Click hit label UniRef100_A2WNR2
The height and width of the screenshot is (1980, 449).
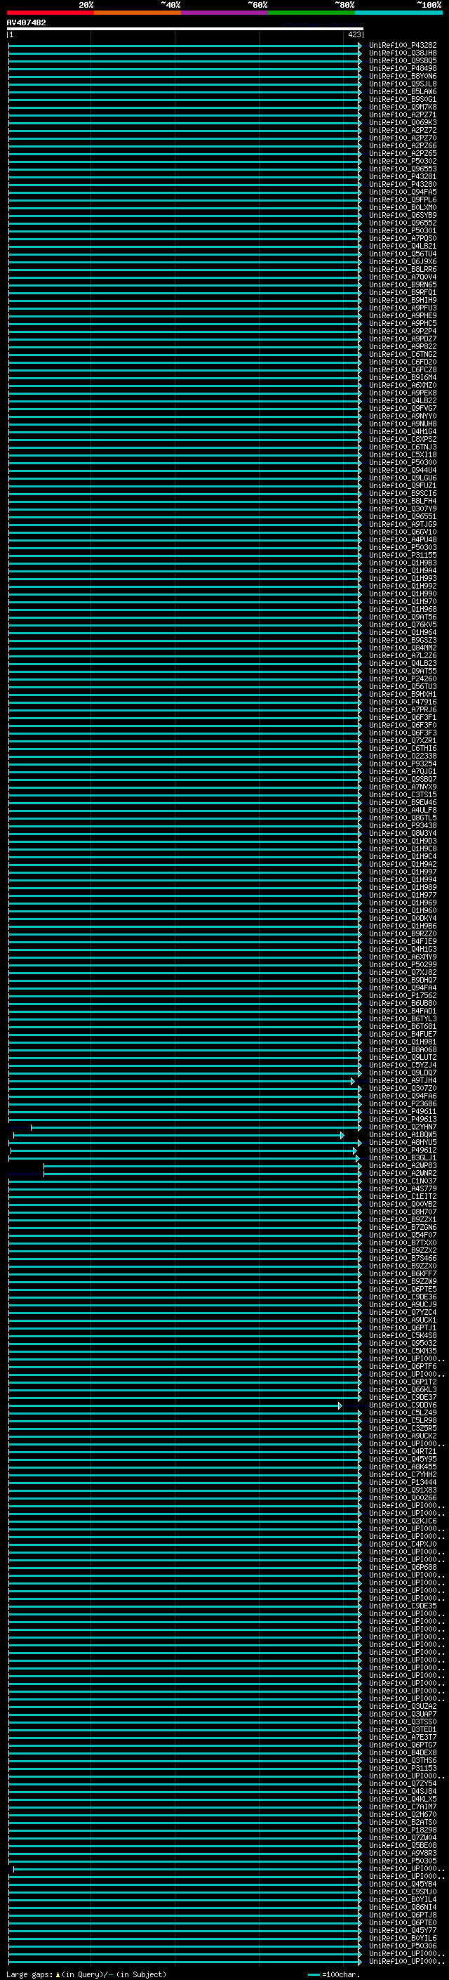[402, 1174]
